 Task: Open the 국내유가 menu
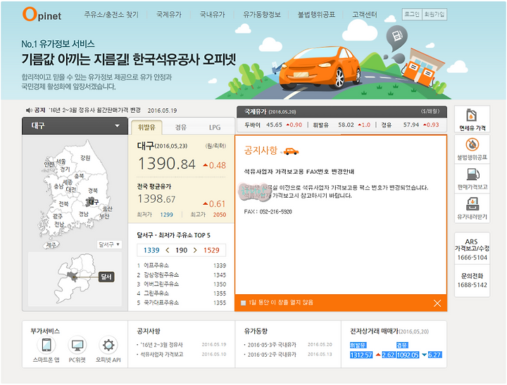(212, 15)
